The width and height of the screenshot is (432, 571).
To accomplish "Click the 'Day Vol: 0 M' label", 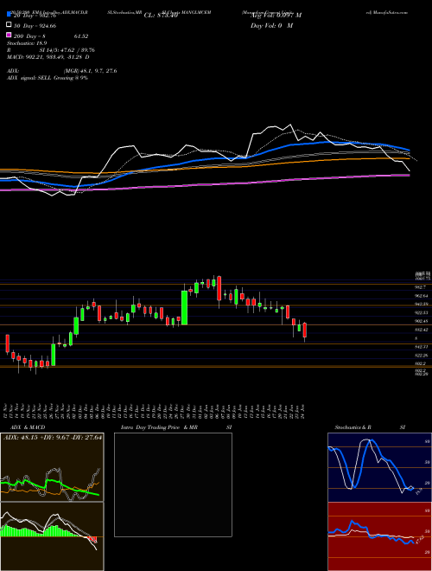I will click(x=271, y=25).
